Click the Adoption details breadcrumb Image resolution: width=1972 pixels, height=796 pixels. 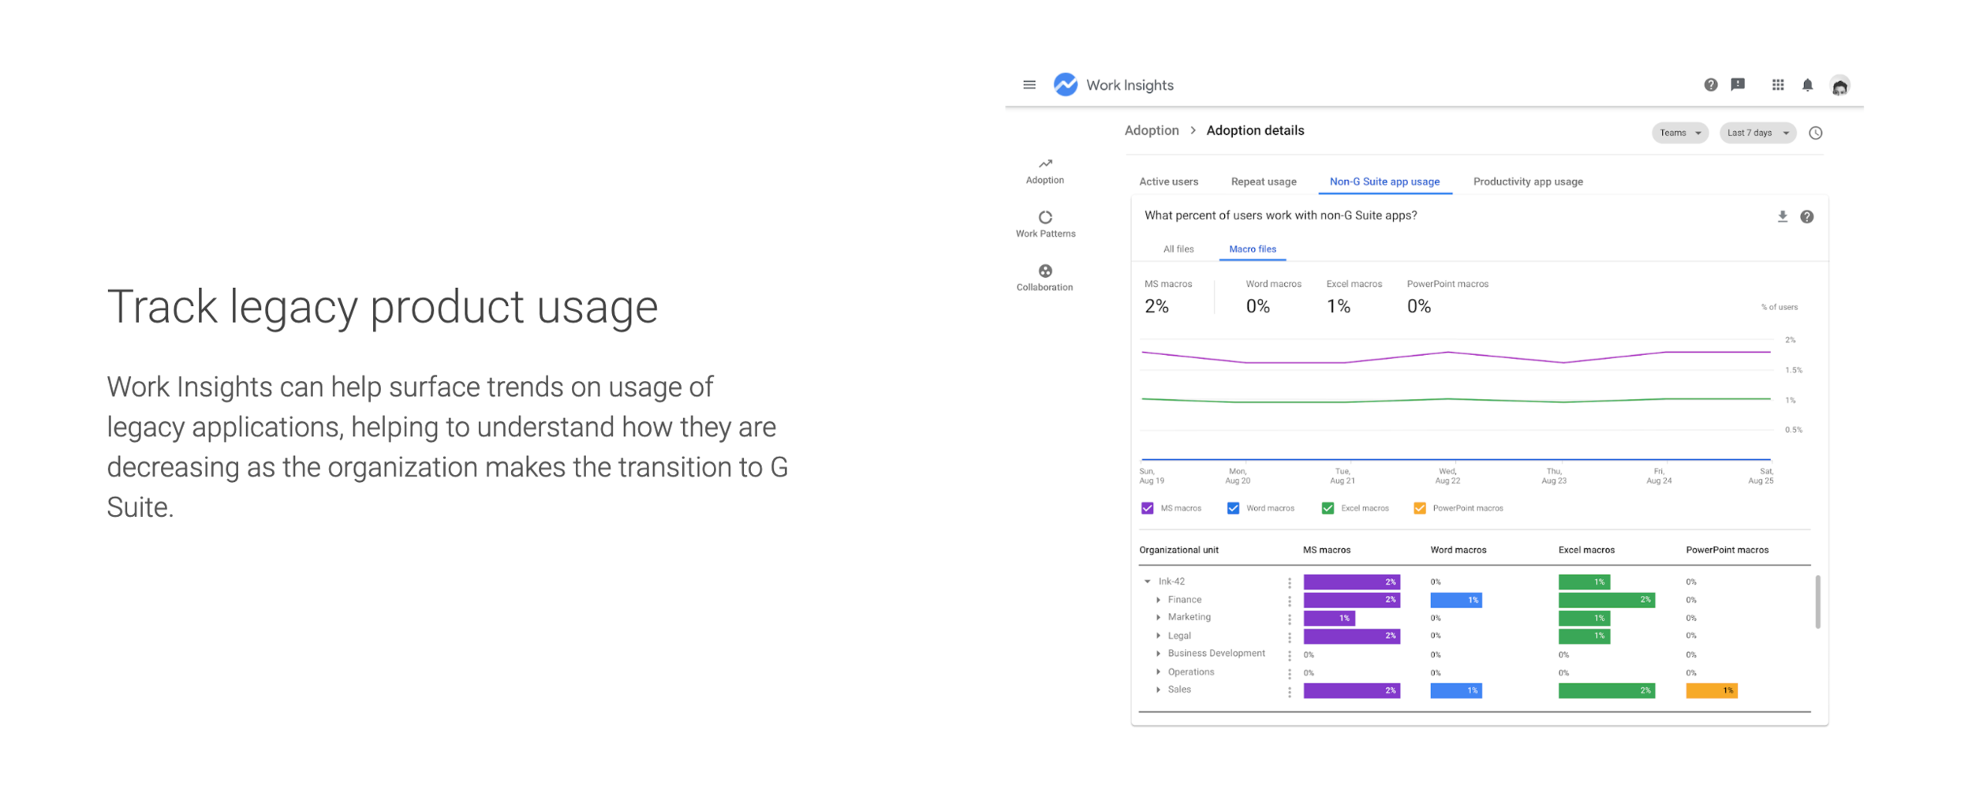coord(1255,130)
